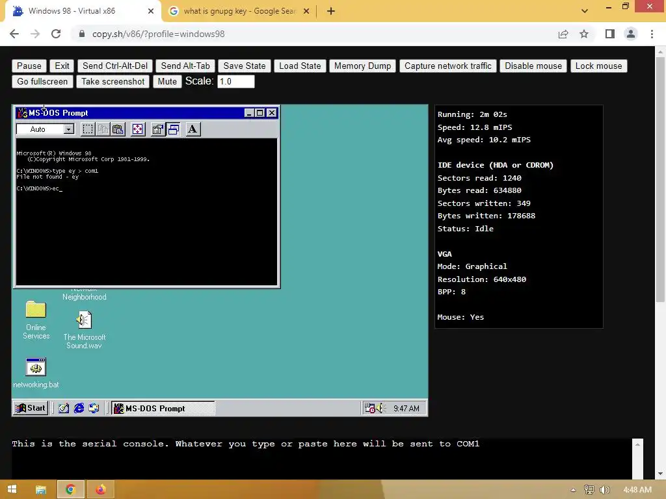Toggle the Disable mouse button
This screenshot has width=666, height=499.
(533, 66)
